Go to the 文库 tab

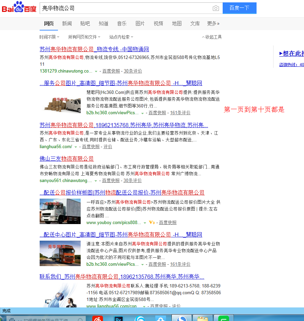pyautogui.click(x=195, y=23)
